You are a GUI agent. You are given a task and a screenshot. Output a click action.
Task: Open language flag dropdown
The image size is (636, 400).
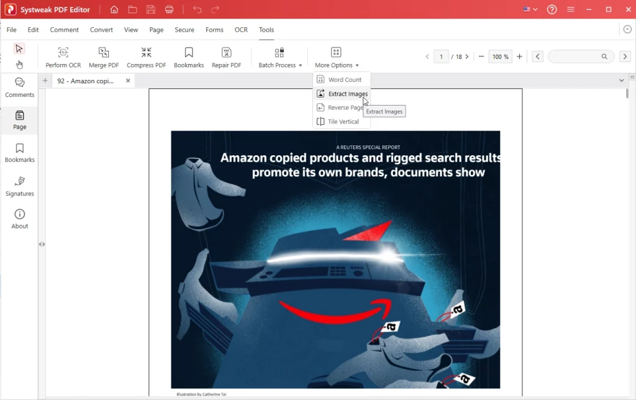click(x=530, y=9)
